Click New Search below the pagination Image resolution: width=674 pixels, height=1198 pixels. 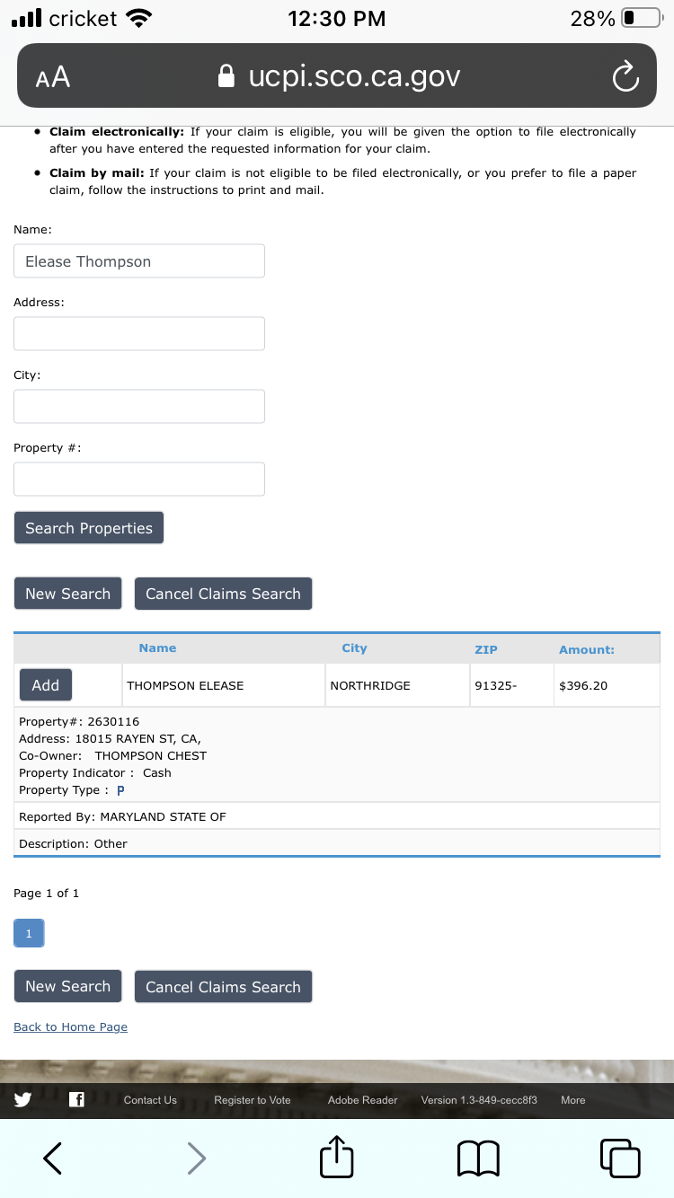pos(67,986)
